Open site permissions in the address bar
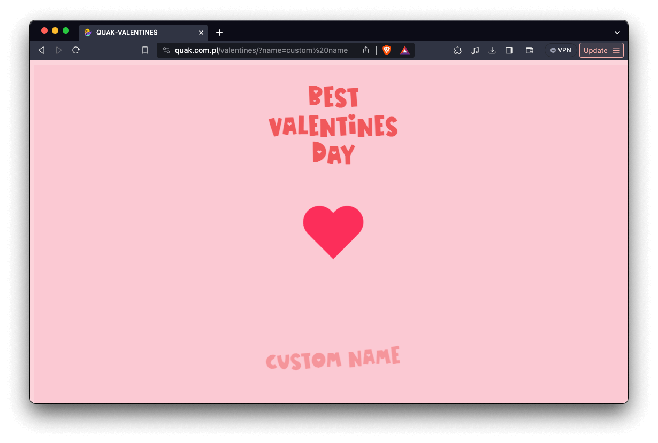Image resolution: width=658 pixels, height=443 pixels. click(x=166, y=50)
